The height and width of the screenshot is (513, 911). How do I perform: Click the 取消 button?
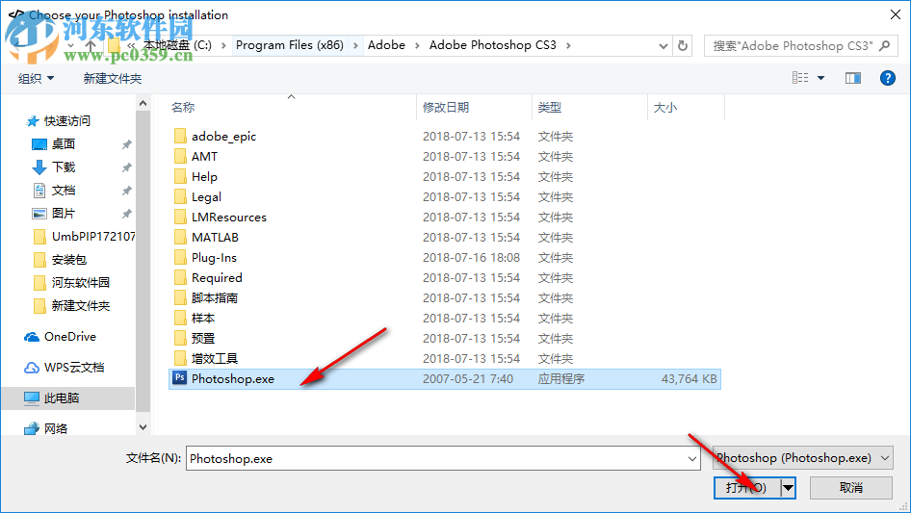pyautogui.click(x=851, y=487)
